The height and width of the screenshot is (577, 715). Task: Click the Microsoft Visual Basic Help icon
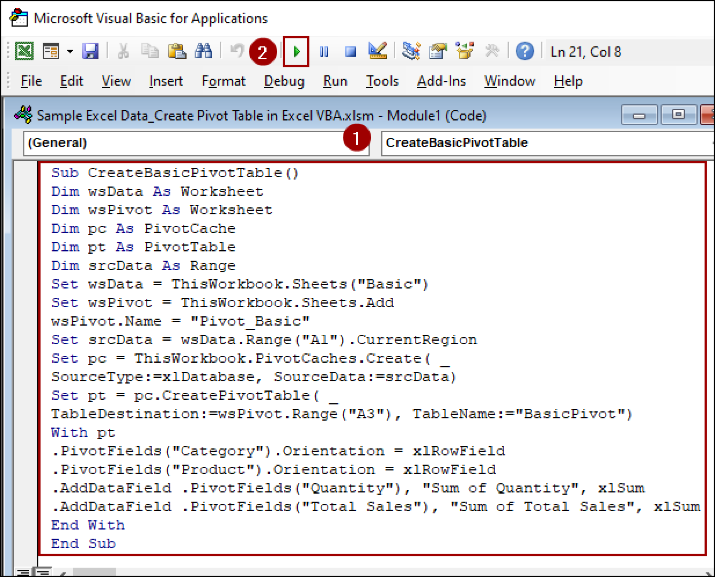524,51
